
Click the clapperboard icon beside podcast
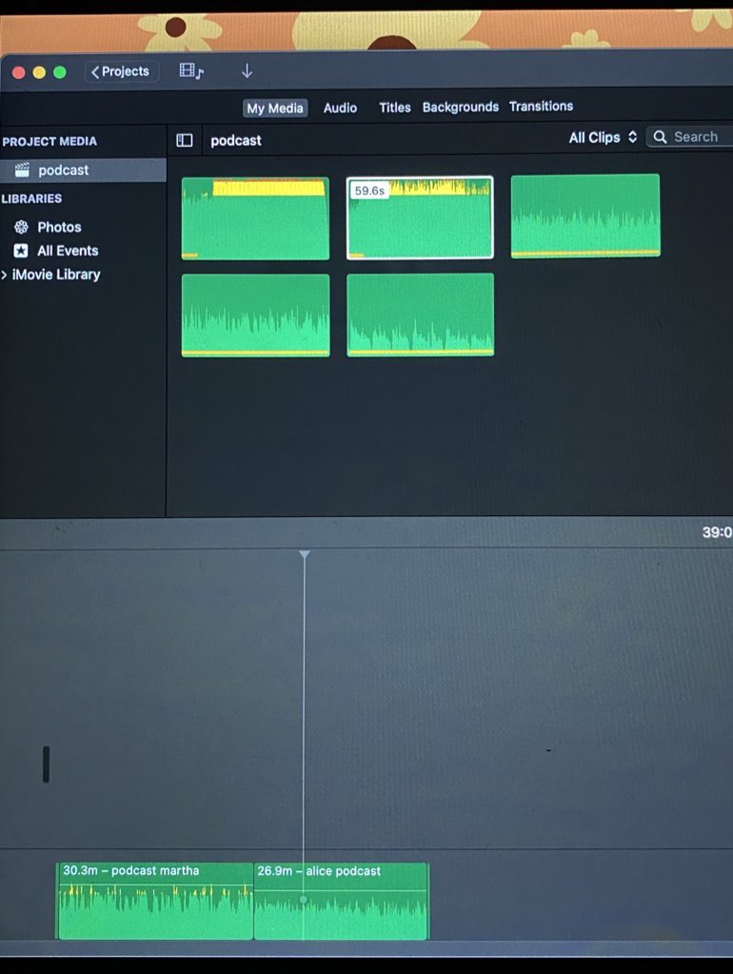(22, 169)
